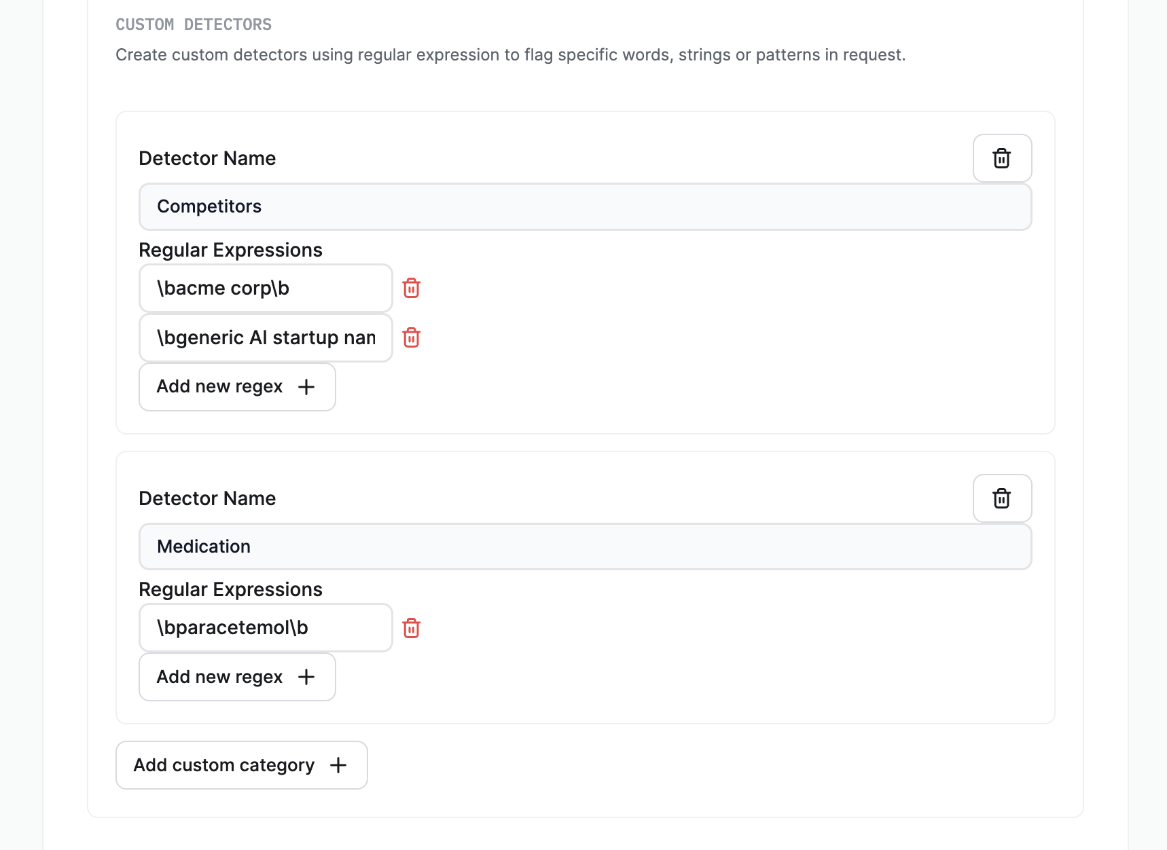Delete the Medication detector
The height and width of the screenshot is (850, 1167).
coord(1002,498)
